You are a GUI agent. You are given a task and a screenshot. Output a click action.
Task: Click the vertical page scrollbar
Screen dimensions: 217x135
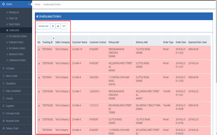tap(216, 41)
